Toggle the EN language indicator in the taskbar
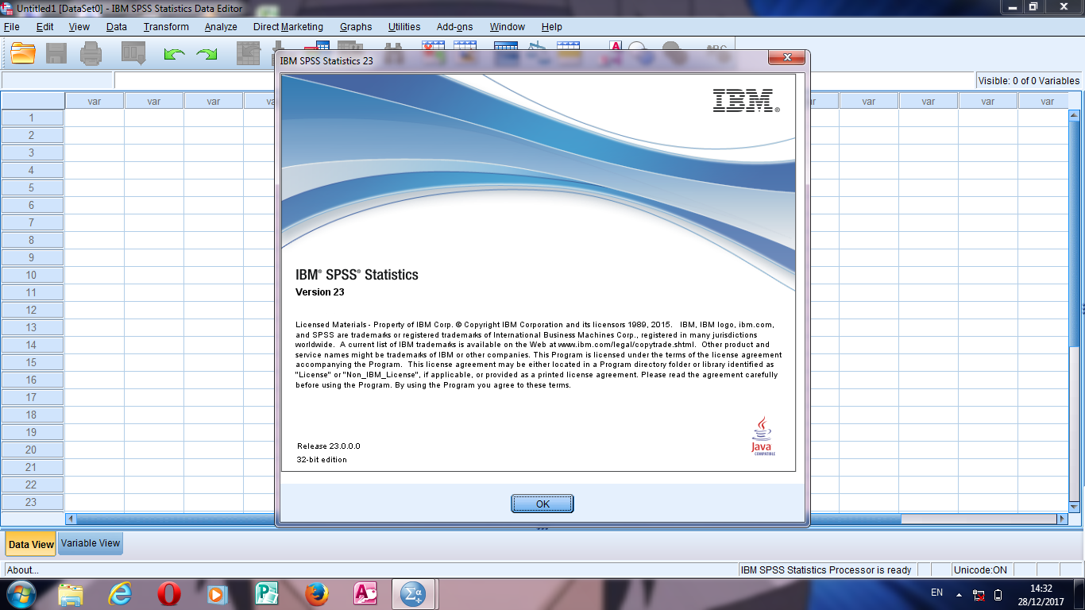 (937, 593)
